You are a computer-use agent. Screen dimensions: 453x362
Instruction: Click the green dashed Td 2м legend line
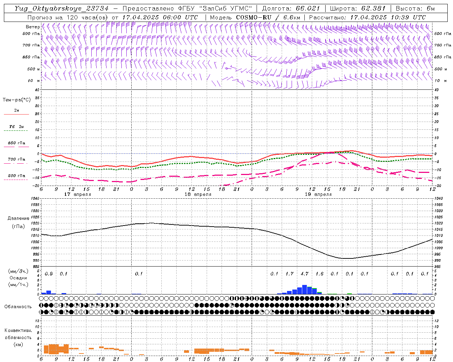point(16,131)
